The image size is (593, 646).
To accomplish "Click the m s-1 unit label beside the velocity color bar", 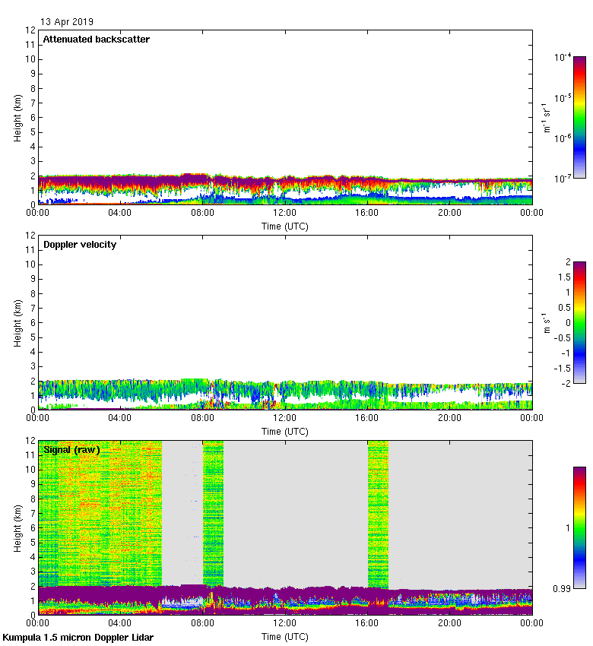I will click(x=547, y=322).
